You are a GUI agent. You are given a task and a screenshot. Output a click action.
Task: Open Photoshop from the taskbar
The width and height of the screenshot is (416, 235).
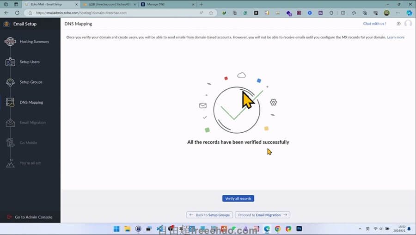[299, 229]
